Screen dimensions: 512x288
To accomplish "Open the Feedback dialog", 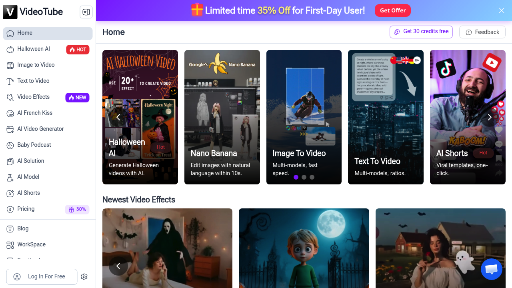I will 482,32.
